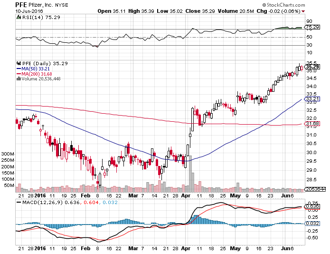The height and width of the screenshot is (254, 330).
Task: Click the MA(50) 33.21 legend text
Action: pos(36,68)
